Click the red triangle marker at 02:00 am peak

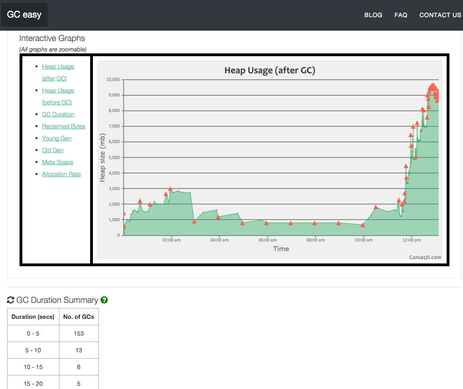pos(170,189)
